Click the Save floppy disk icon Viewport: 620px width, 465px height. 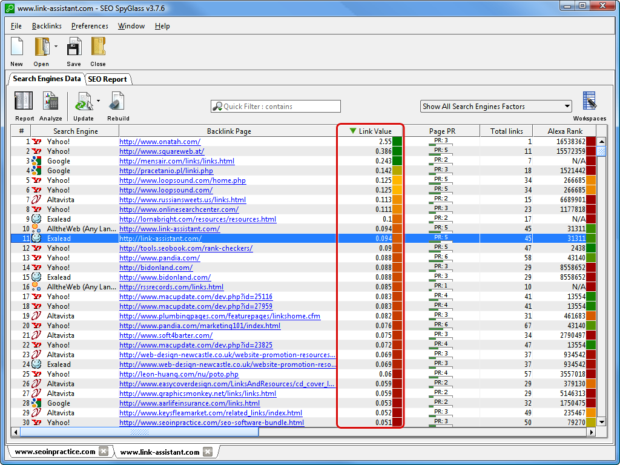pyautogui.click(x=74, y=47)
